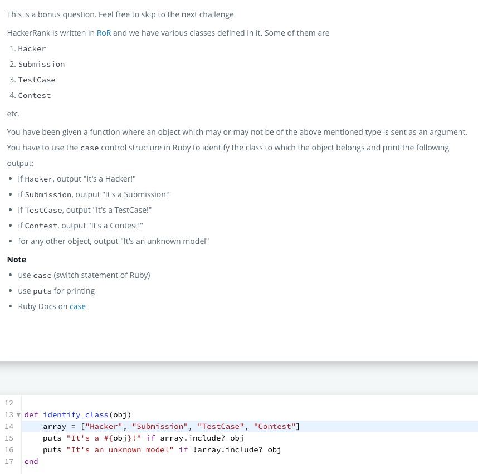Click the "It's an unknown model" string
The image size is (478, 474).
pyautogui.click(x=120, y=450)
